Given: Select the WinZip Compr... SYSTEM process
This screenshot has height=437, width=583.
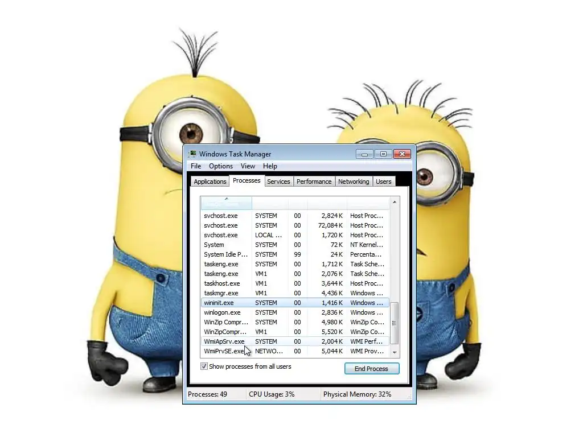Looking at the screenshot, I should coord(295,322).
